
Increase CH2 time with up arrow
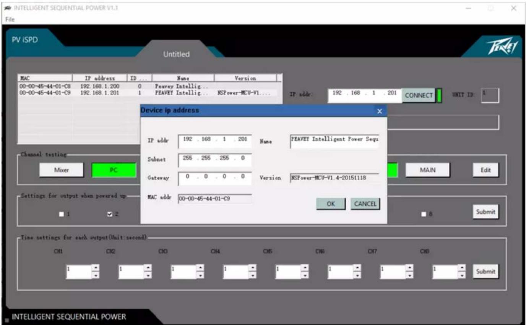[x=149, y=268]
